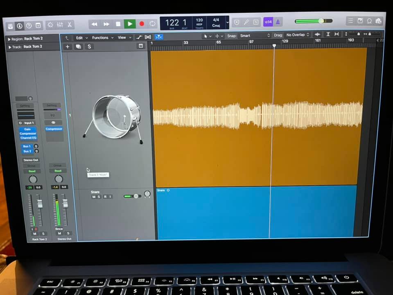Open the Quick Help question-mark button
The height and width of the screenshot is (295, 393).
point(29,25)
